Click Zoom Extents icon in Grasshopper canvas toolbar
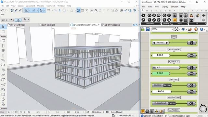The image size is (208, 117). pos(176,29)
